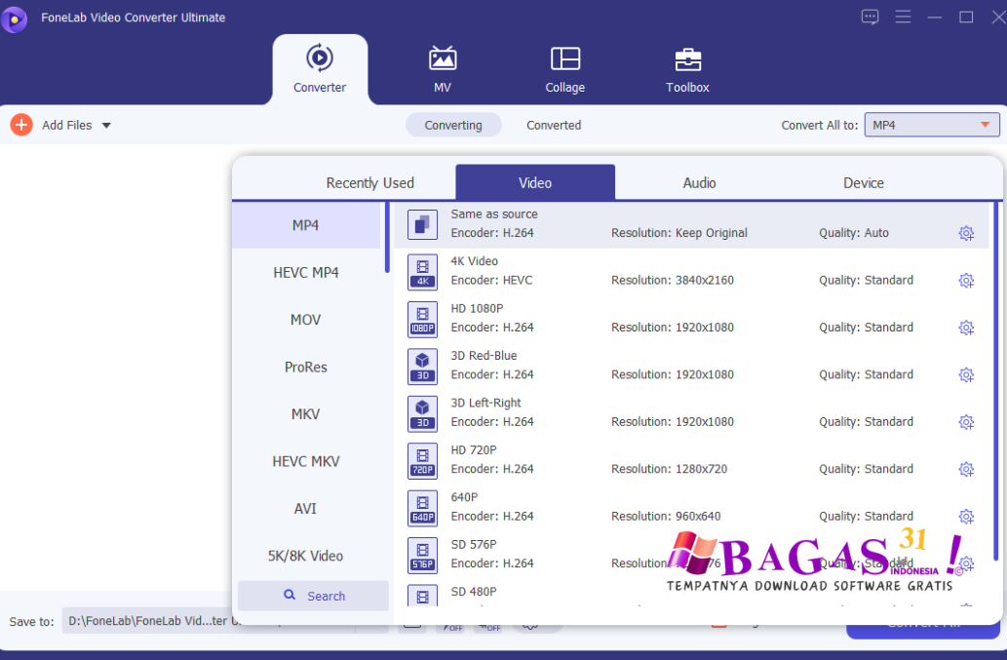Select the Video format tab

click(535, 182)
